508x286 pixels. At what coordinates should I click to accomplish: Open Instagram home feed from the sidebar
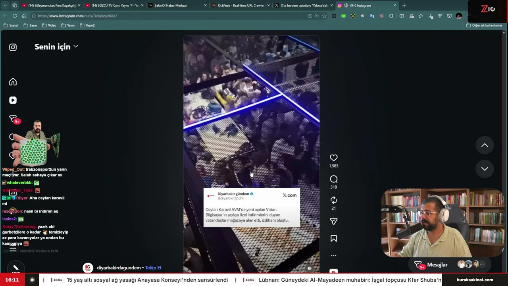[x=13, y=82]
